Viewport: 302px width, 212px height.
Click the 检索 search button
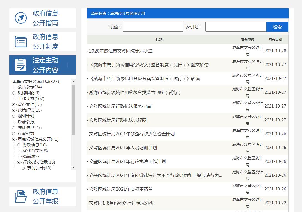point(277,27)
